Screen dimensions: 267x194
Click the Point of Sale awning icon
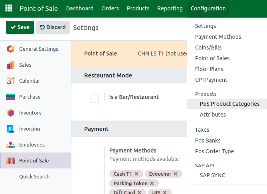coord(10,160)
